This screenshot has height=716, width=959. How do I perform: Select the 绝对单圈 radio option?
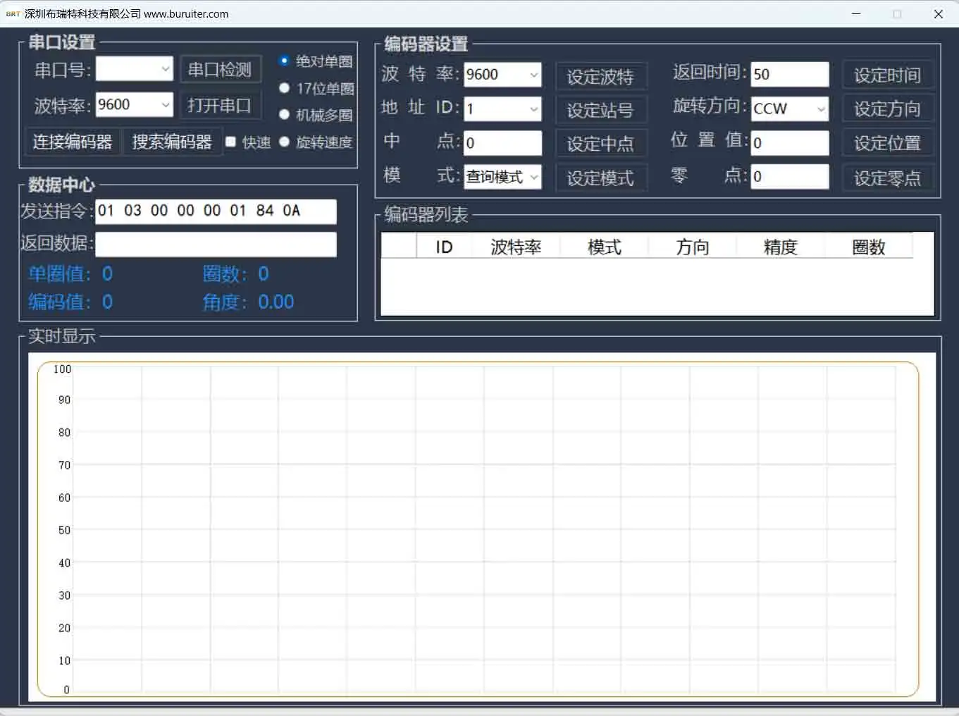coord(284,61)
